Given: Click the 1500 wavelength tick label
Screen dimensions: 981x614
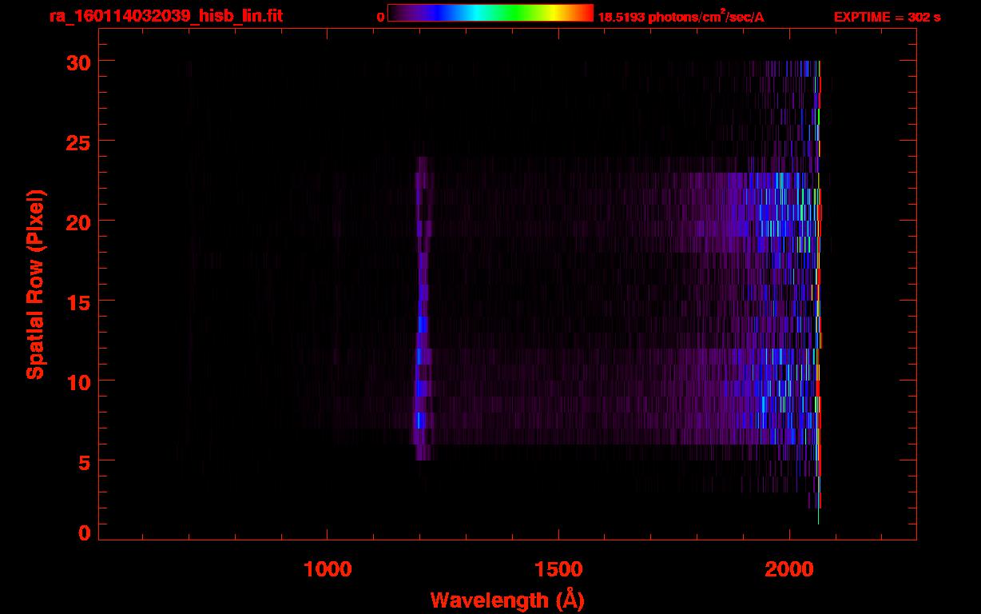Looking at the screenshot, I should point(558,568).
